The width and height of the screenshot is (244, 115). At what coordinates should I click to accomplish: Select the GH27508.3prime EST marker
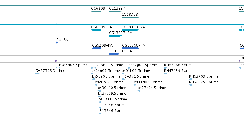(x=37, y=74)
